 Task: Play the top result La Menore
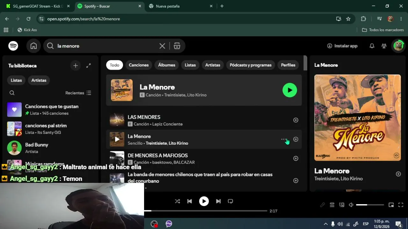tap(290, 90)
